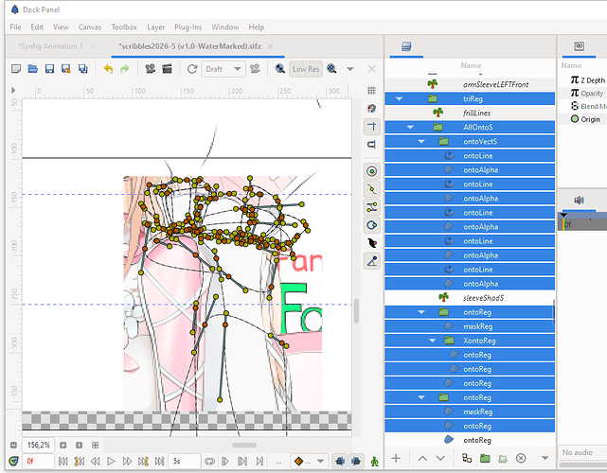Zoom out with the minus button
This screenshot has width=607, height=473.
tap(13, 446)
